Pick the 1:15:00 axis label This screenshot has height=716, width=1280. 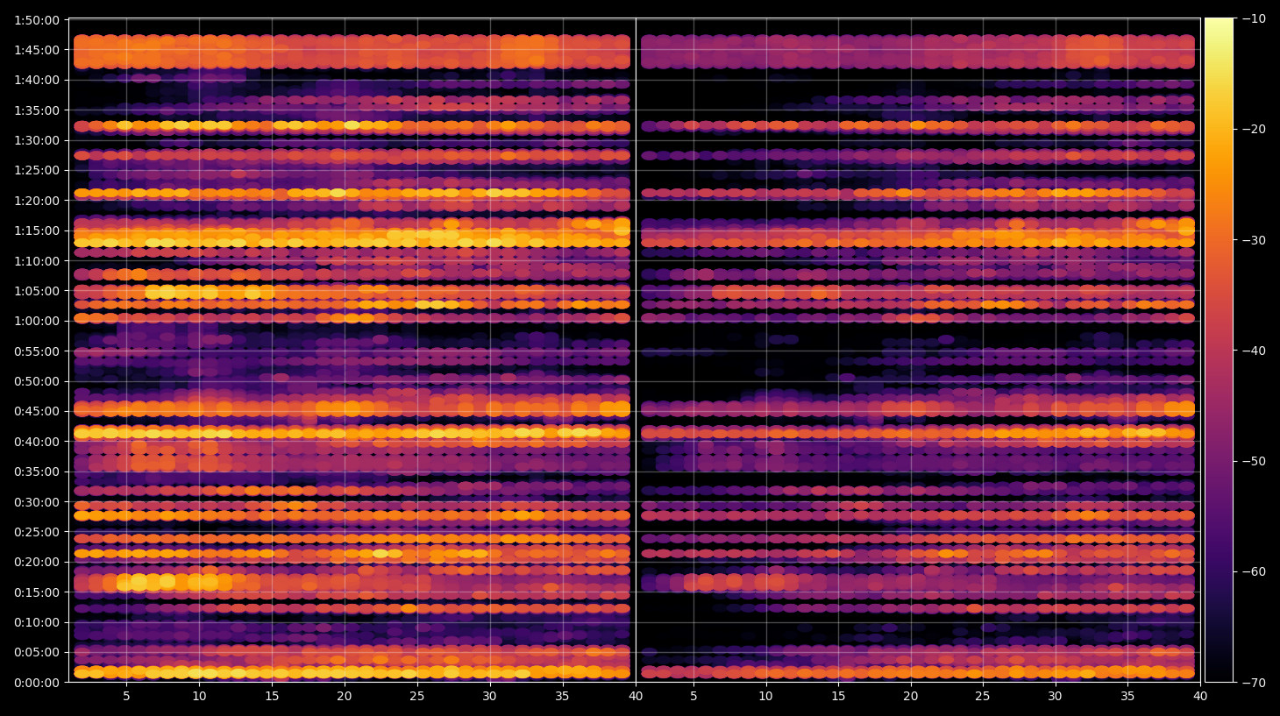pos(37,230)
